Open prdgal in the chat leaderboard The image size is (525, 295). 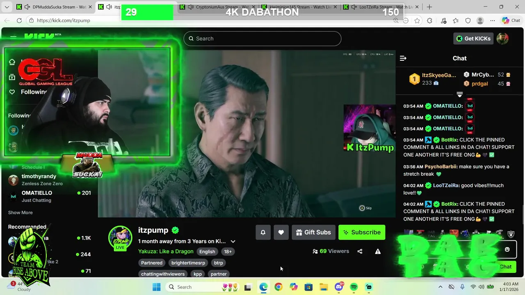(x=480, y=84)
